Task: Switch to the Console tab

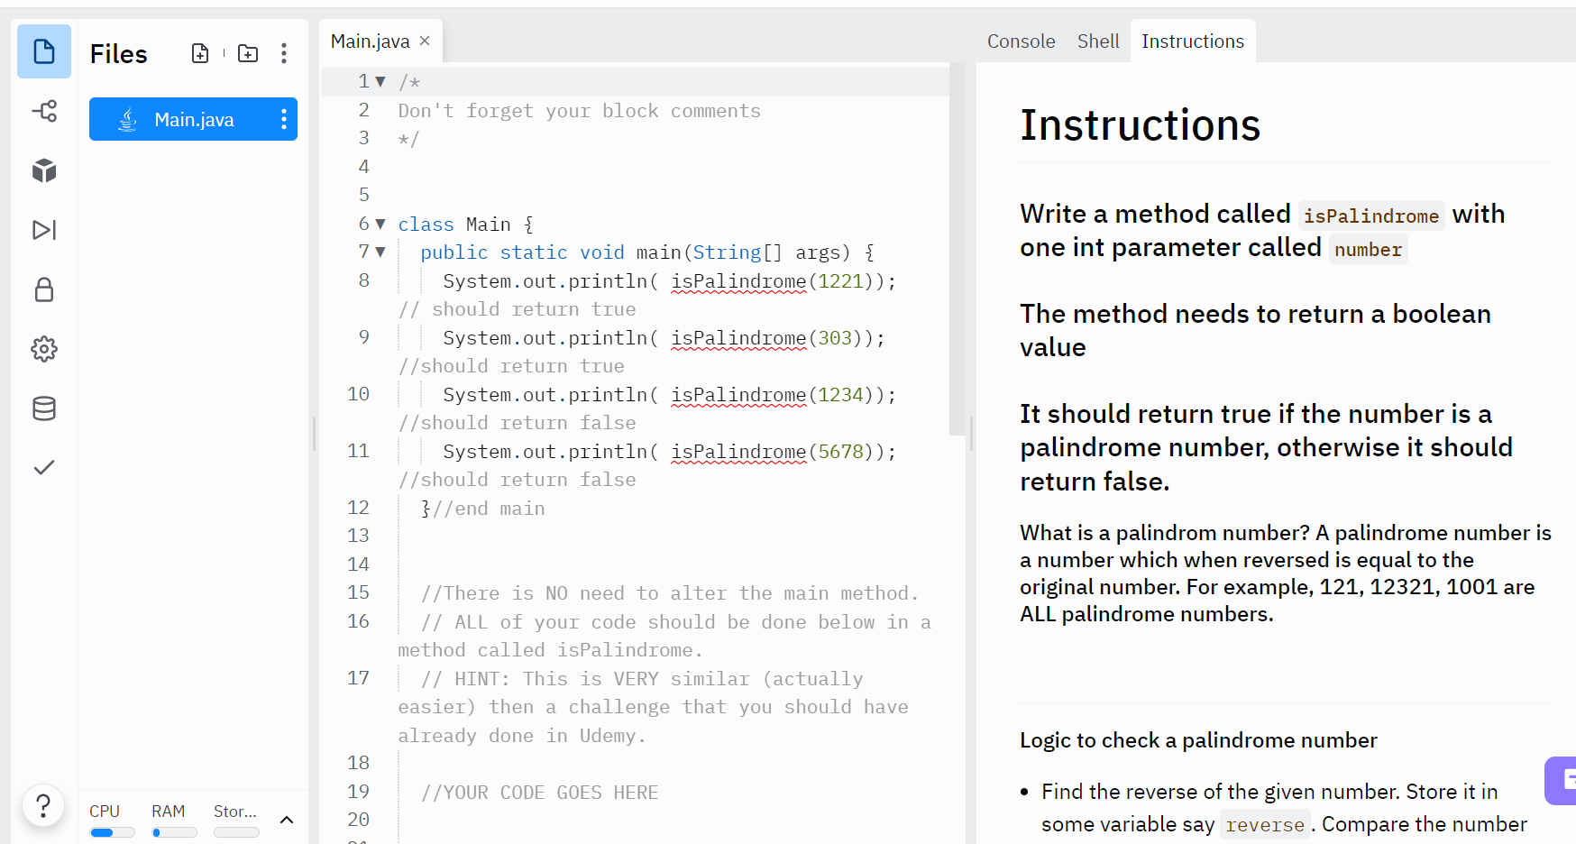Action: [1021, 41]
